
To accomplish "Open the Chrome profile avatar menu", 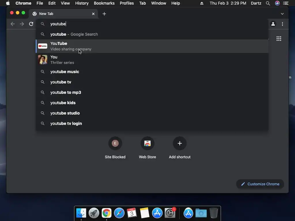I will (x=273, y=24).
